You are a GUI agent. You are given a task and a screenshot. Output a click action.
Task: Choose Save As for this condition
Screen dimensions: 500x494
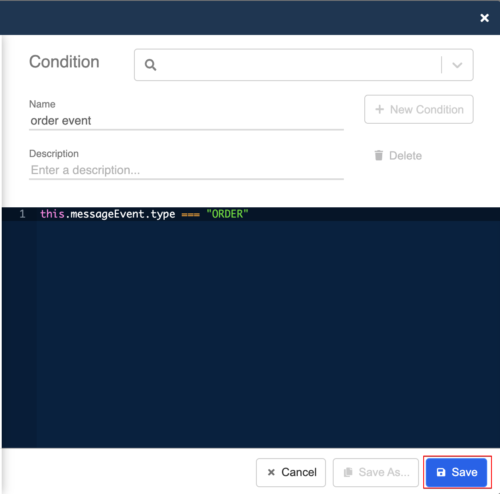(x=375, y=472)
